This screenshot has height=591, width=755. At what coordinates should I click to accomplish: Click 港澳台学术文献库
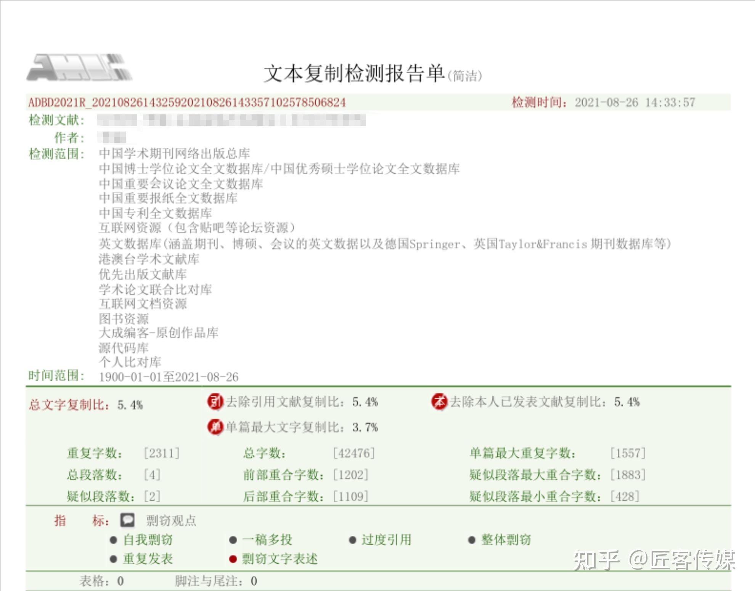point(149,259)
